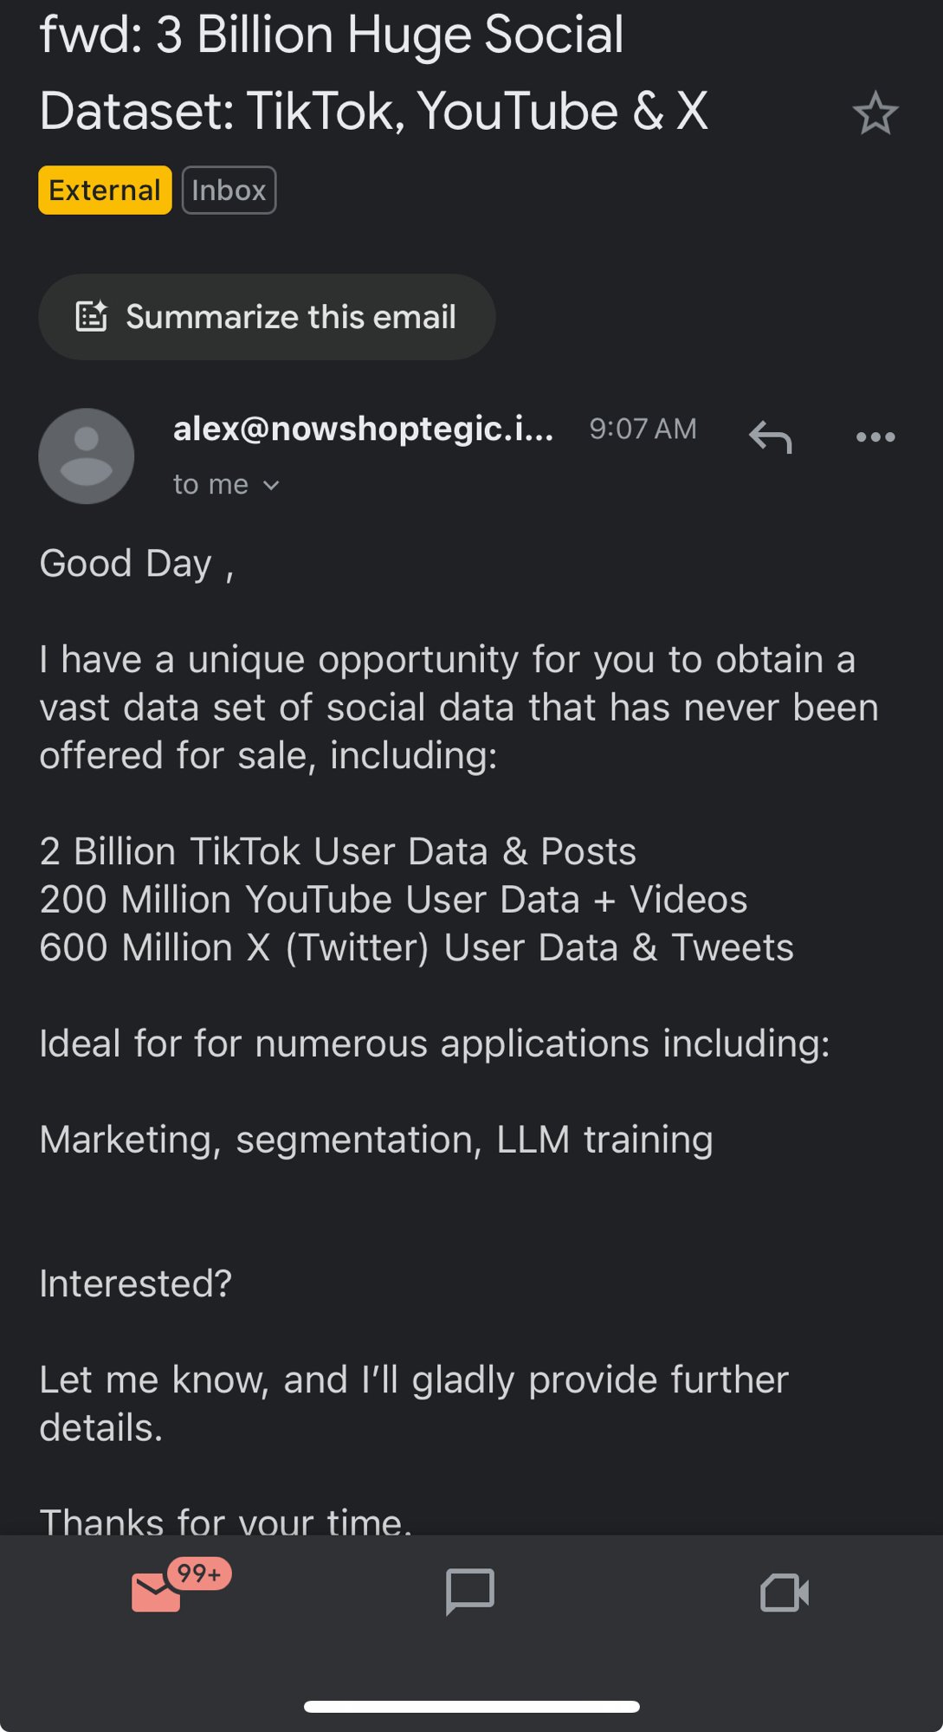Tap the yellow External label
The width and height of the screenshot is (943, 1732).
tap(105, 190)
